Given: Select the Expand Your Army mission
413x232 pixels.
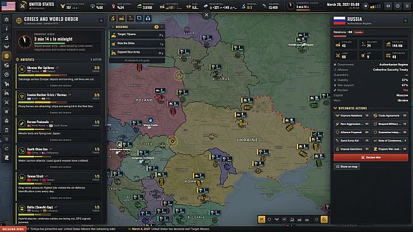Looking at the screenshot, I should [x=137, y=53].
